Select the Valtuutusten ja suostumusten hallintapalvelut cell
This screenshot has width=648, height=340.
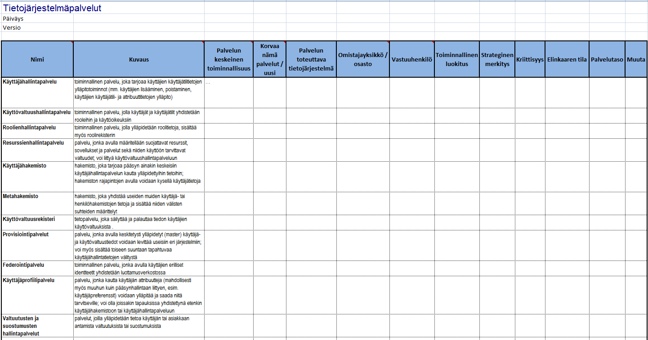coord(37,326)
